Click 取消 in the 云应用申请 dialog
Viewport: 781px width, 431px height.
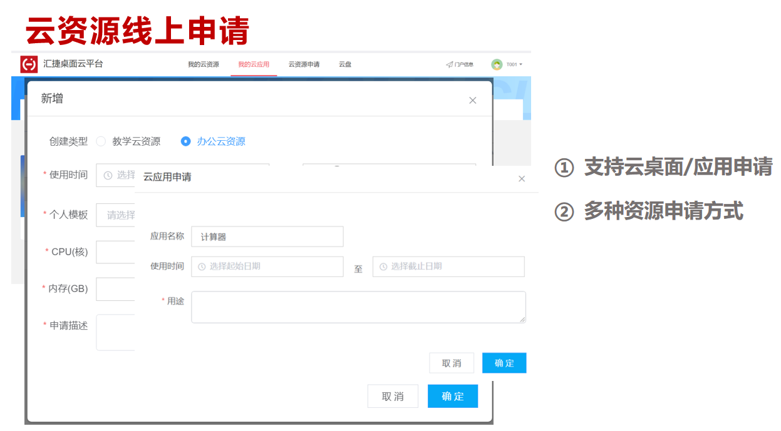point(452,363)
